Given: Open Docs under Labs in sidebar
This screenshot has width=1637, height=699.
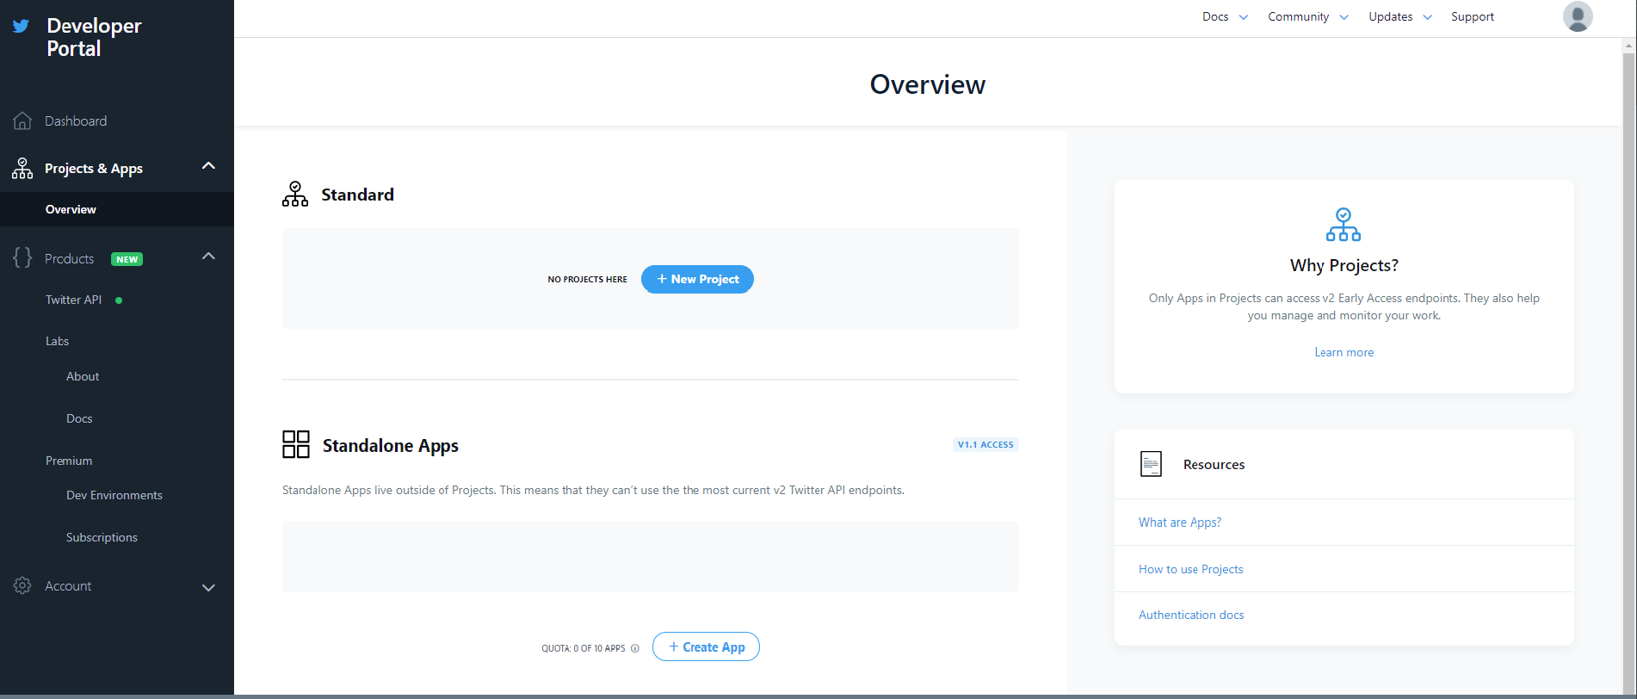Looking at the screenshot, I should pyautogui.click(x=79, y=418).
